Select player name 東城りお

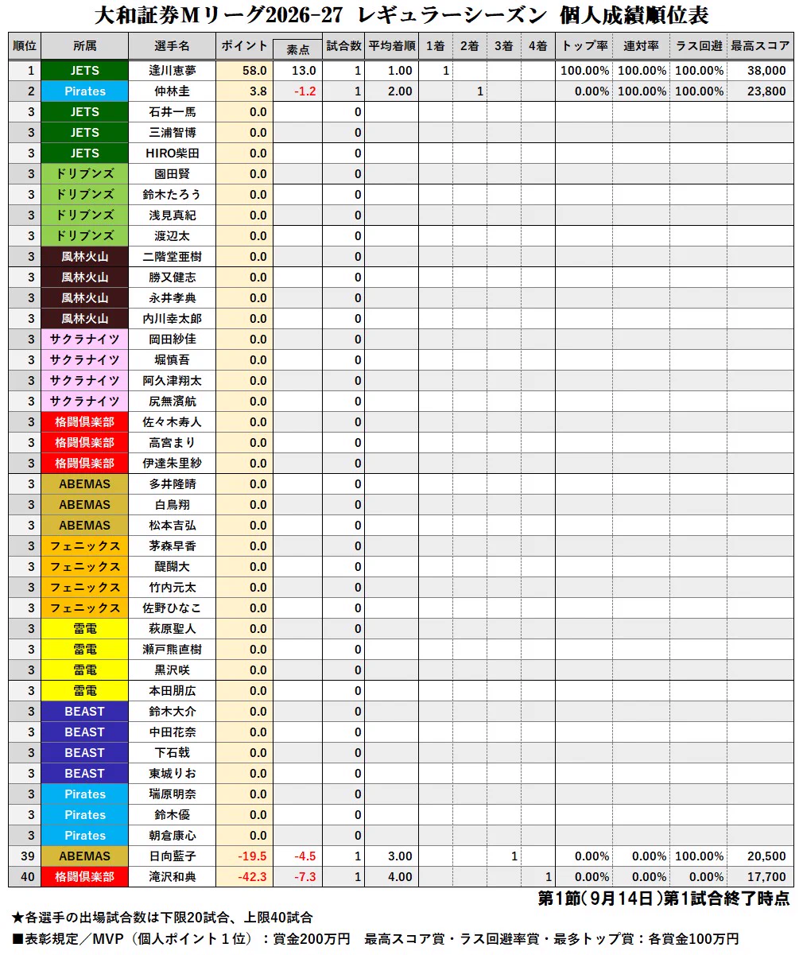point(172,774)
